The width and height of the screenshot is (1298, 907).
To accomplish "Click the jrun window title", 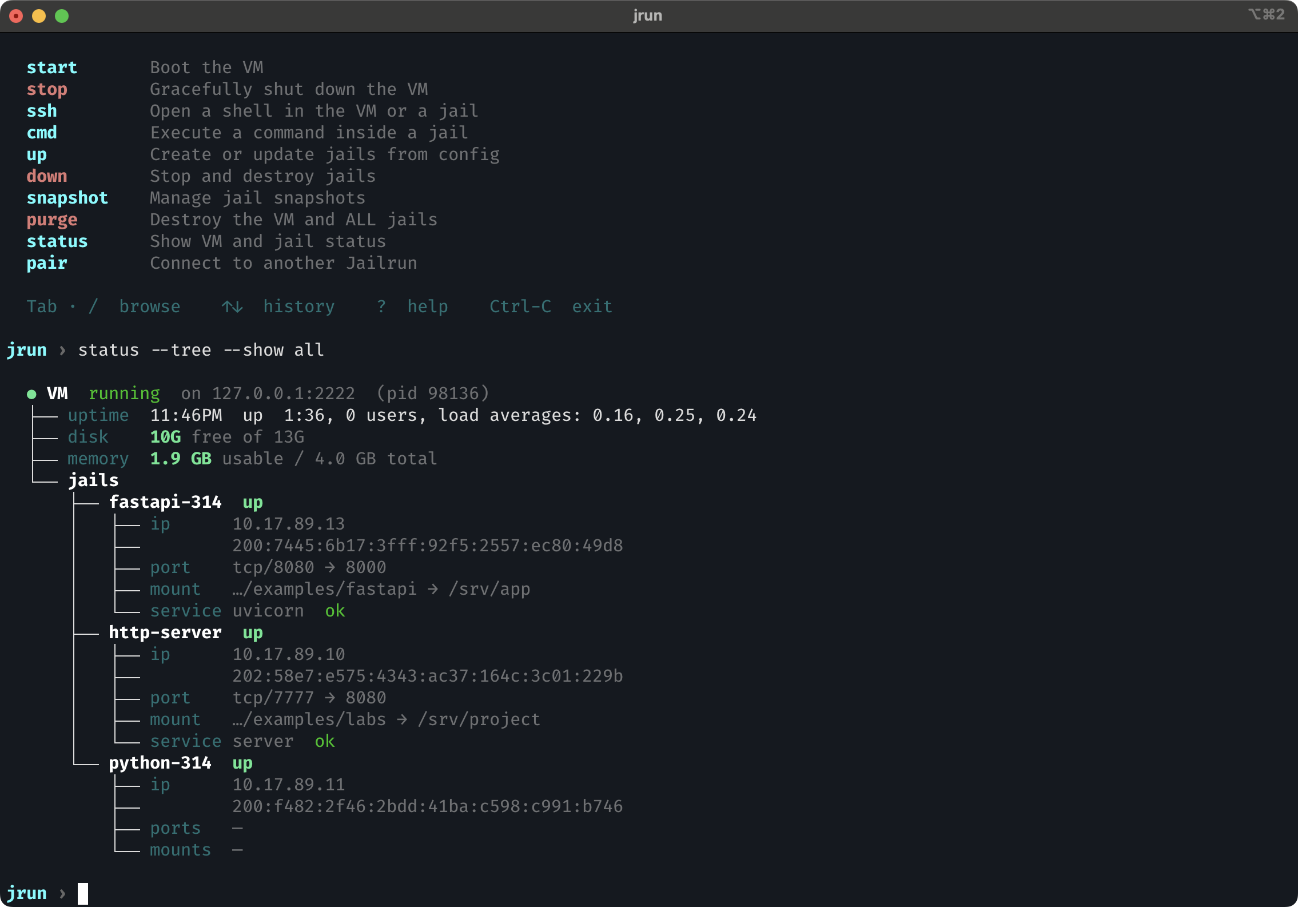I will [648, 15].
